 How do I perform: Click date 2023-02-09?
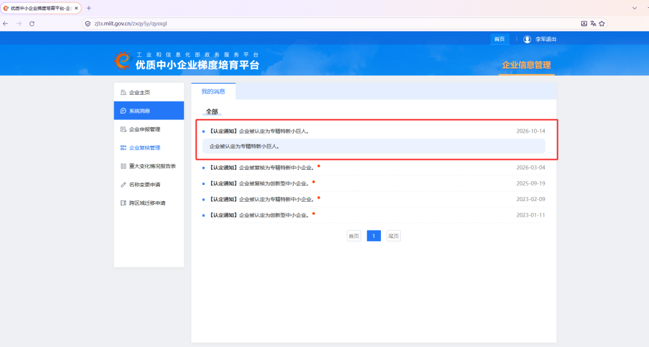pos(531,199)
